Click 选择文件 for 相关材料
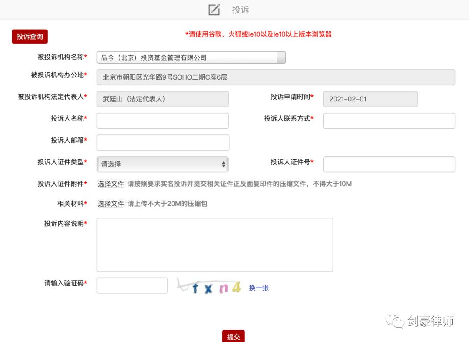The height and width of the screenshot is (342, 469). point(110,203)
